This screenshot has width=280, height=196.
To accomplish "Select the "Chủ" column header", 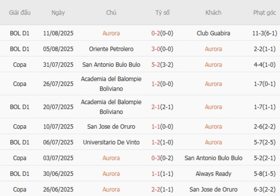I will click(x=111, y=12).
